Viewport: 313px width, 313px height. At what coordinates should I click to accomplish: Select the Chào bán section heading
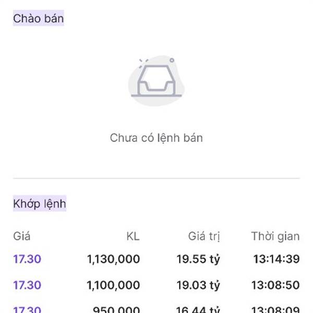pyautogui.click(x=38, y=19)
